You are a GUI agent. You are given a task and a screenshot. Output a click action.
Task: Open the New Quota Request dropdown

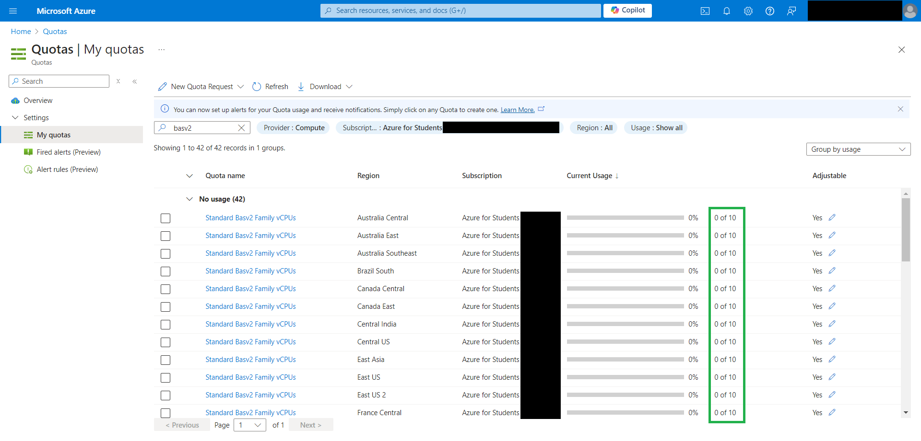click(201, 87)
